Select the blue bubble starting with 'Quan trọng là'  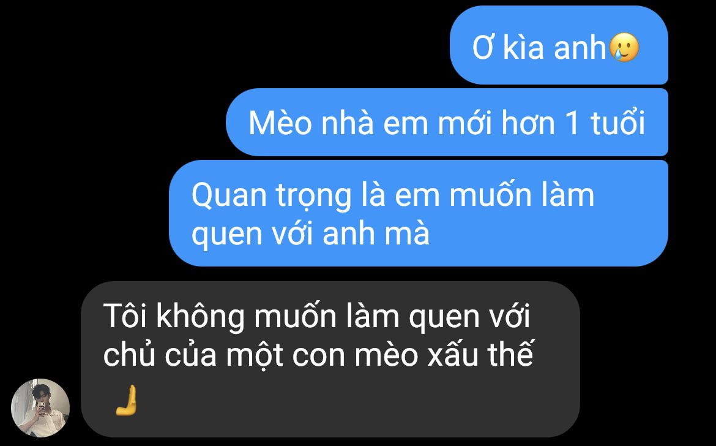[419, 213]
